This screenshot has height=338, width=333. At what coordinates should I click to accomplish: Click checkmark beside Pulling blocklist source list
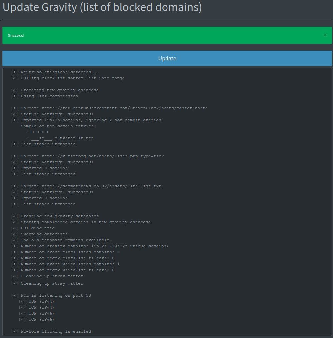coord(14,78)
